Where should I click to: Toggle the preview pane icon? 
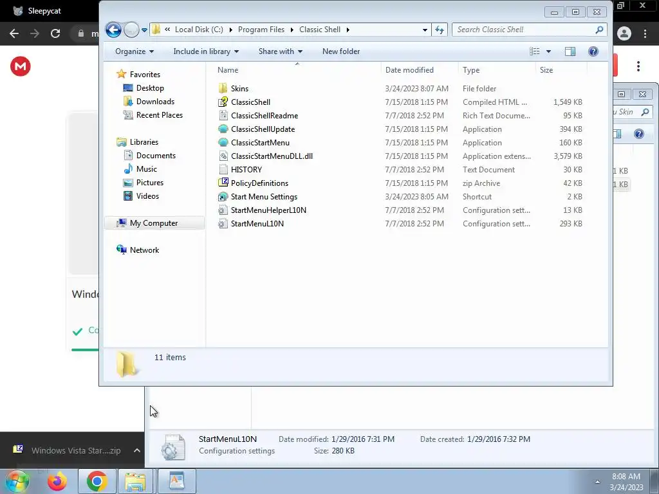[x=570, y=51]
